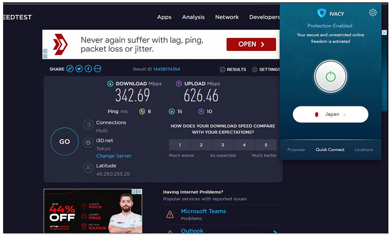Open Ivacy settings gear icon
391x236 pixels.
[373, 13]
